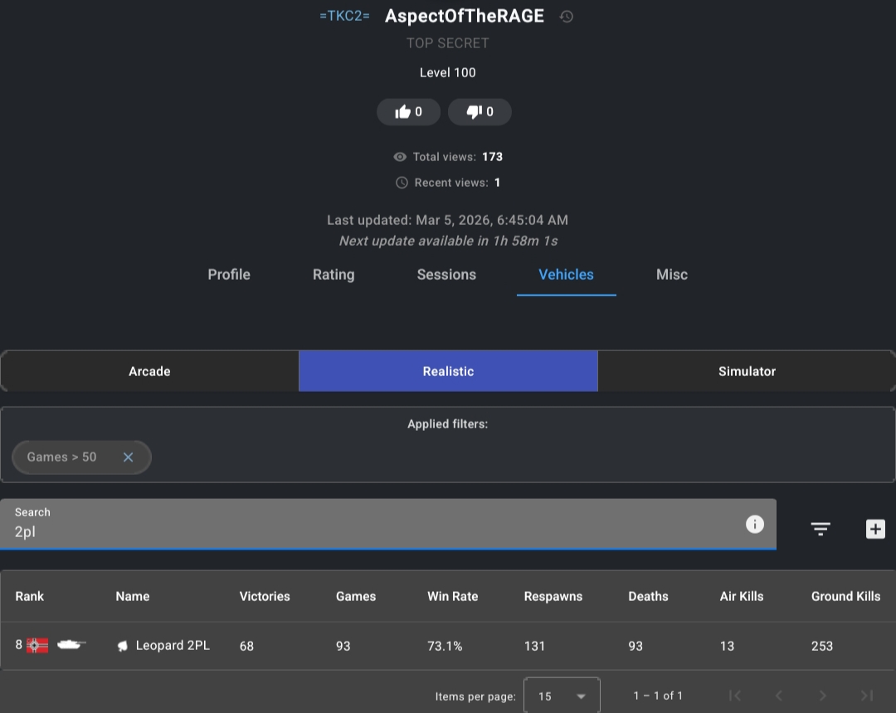Click the thumbs down dislike button
Image resolution: width=896 pixels, height=713 pixels.
pos(480,112)
